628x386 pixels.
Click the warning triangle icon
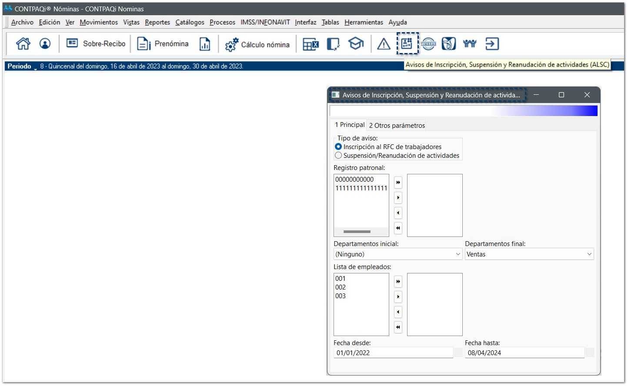384,44
